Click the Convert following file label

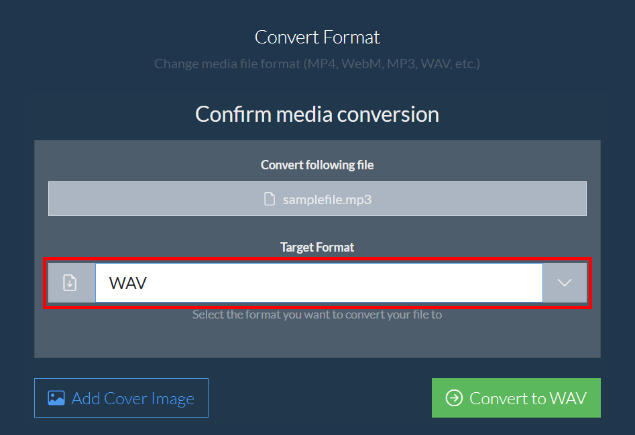[317, 165]
